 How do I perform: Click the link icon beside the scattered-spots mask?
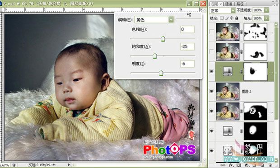[242, 32]
